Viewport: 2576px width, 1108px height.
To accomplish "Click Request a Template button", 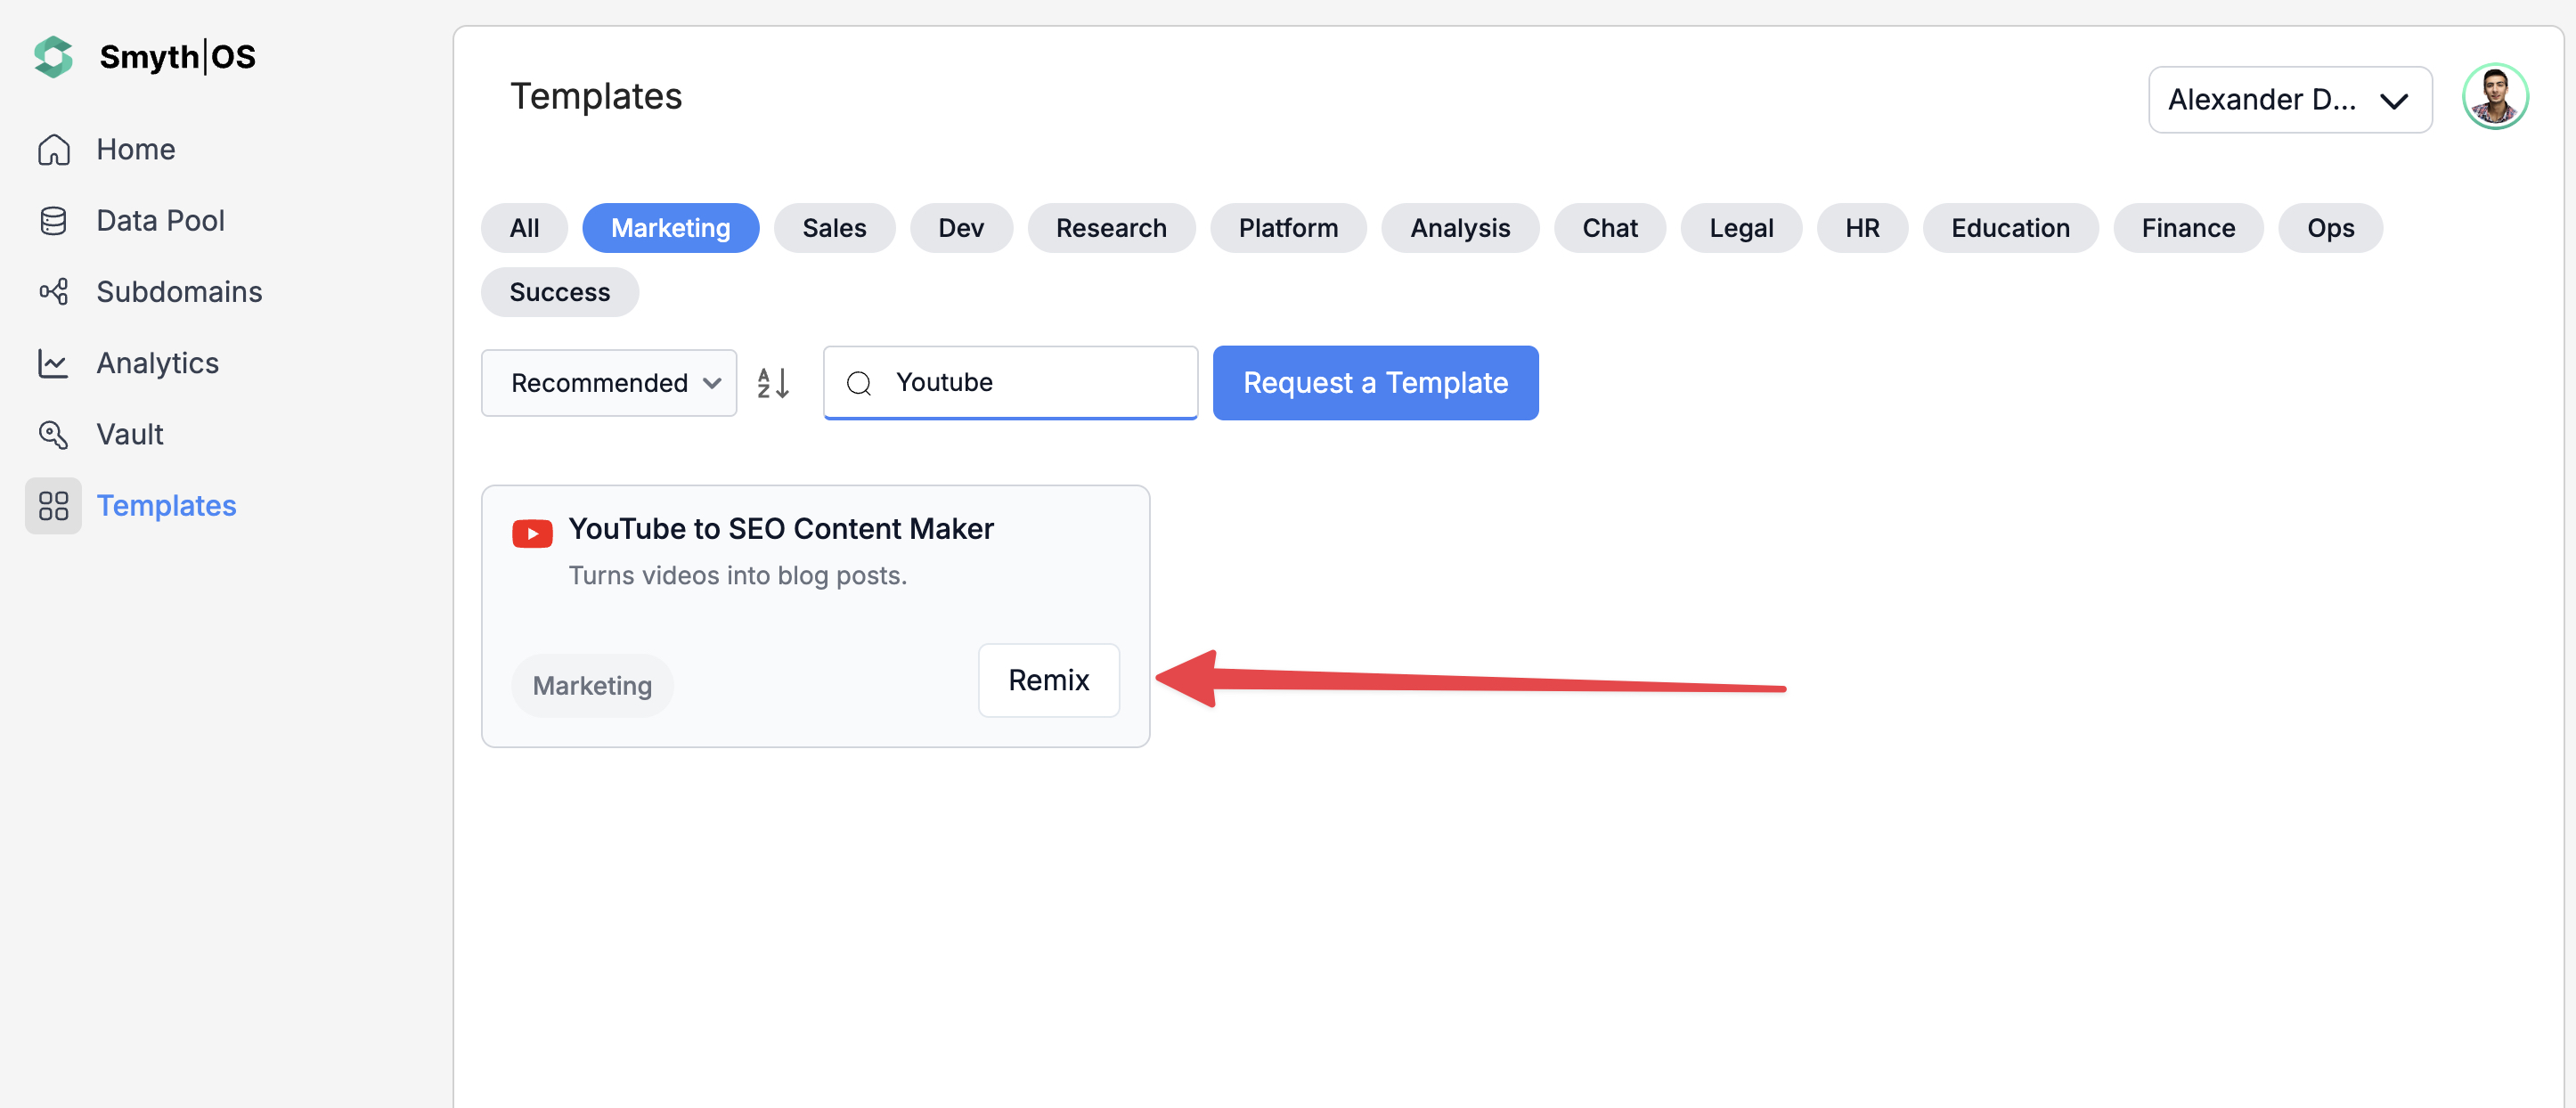I will point(1375,383).
